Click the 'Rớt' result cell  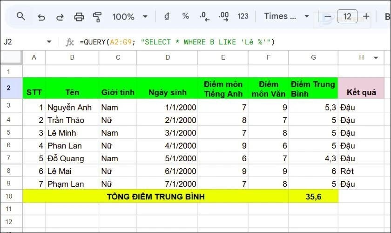coord(361,171)
